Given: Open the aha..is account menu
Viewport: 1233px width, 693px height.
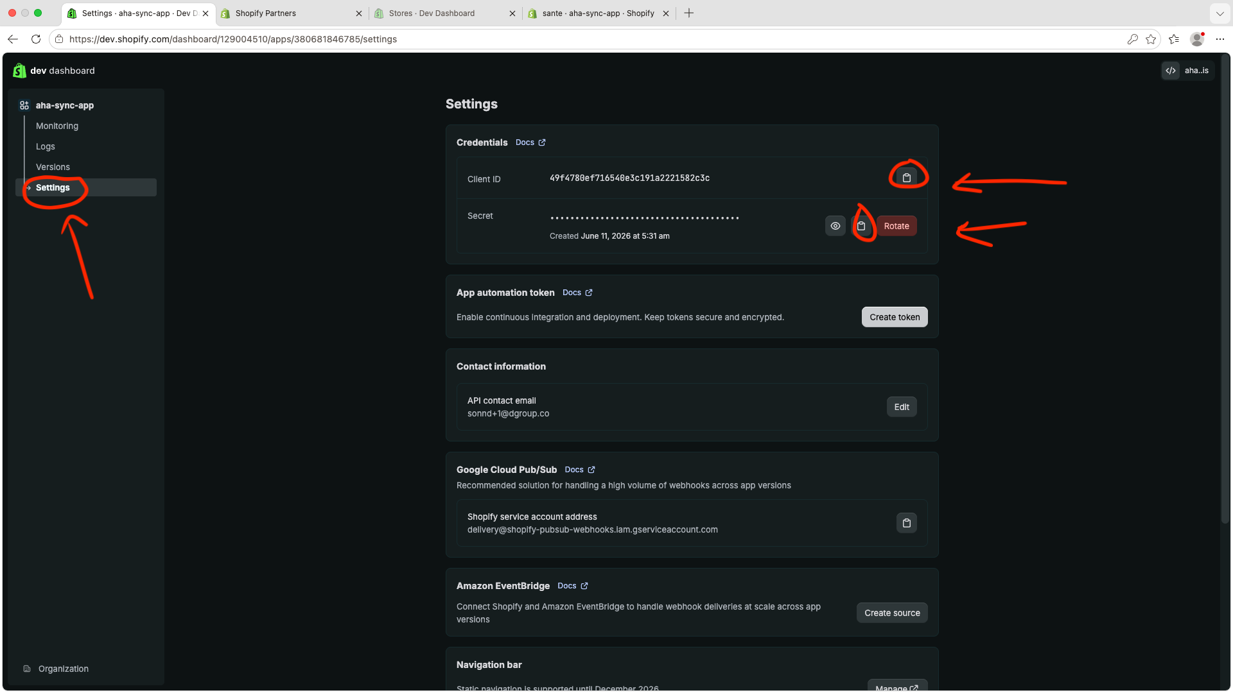Looking at the screenshot, I should coord(1187,71).
